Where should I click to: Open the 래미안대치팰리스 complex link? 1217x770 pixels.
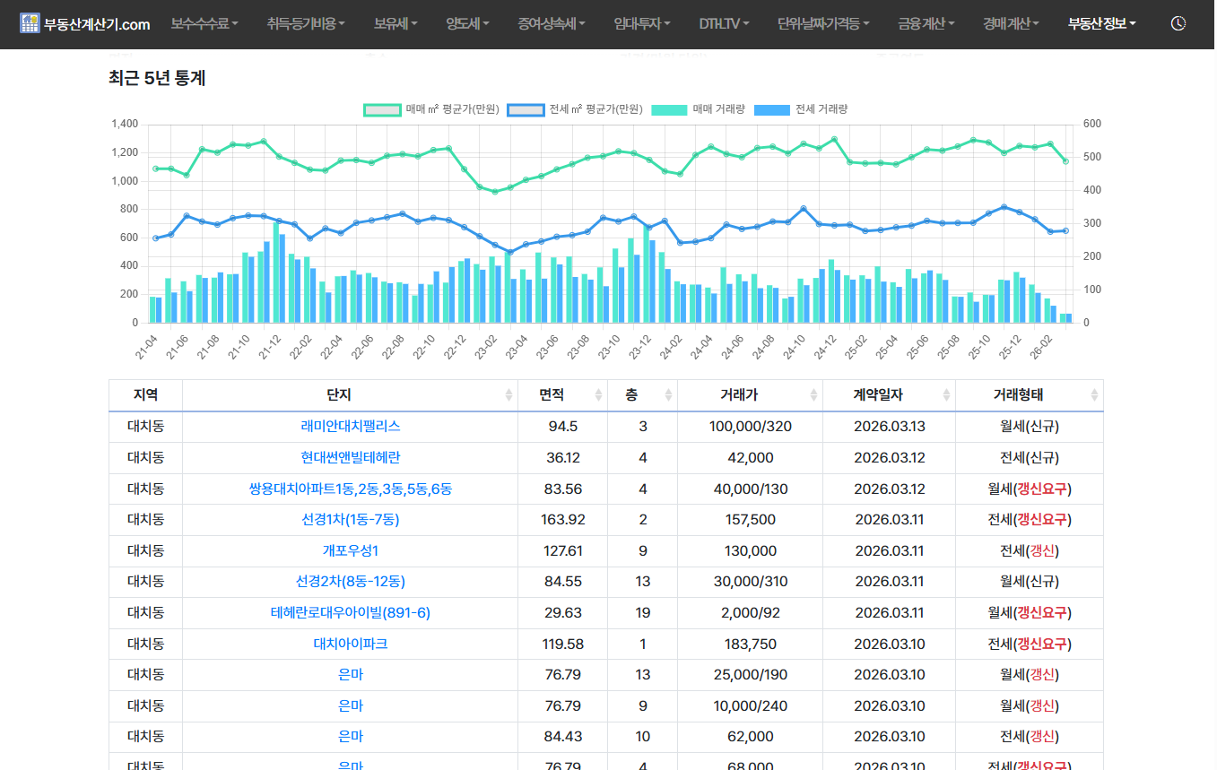click(350, 427)
